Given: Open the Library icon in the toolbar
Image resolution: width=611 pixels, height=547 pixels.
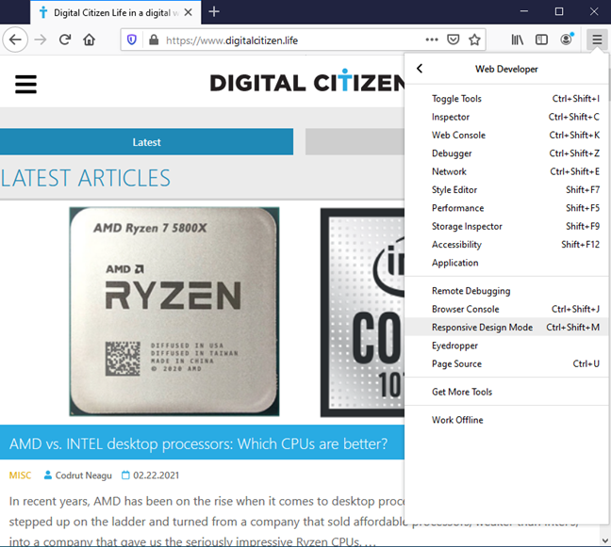Looking at the screenshot, I should coord(517,40).
